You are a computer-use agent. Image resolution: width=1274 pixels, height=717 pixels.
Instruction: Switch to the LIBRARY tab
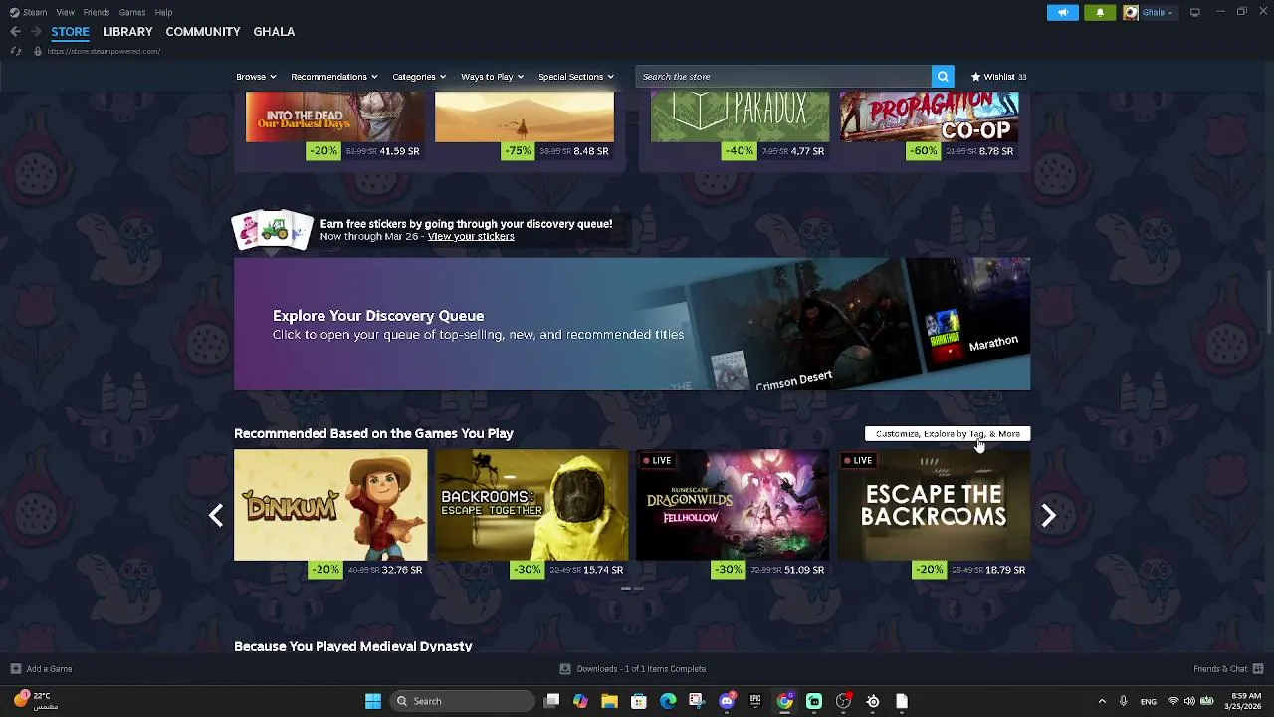pos(127,32)
